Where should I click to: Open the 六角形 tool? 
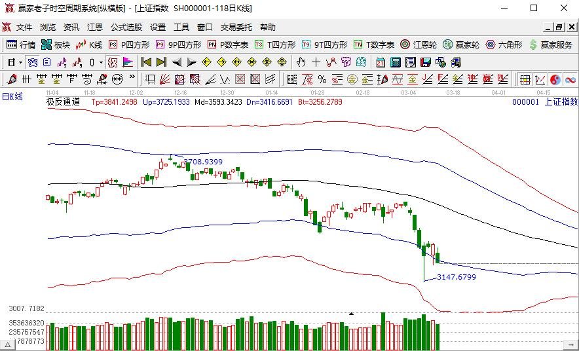[504, 45]
